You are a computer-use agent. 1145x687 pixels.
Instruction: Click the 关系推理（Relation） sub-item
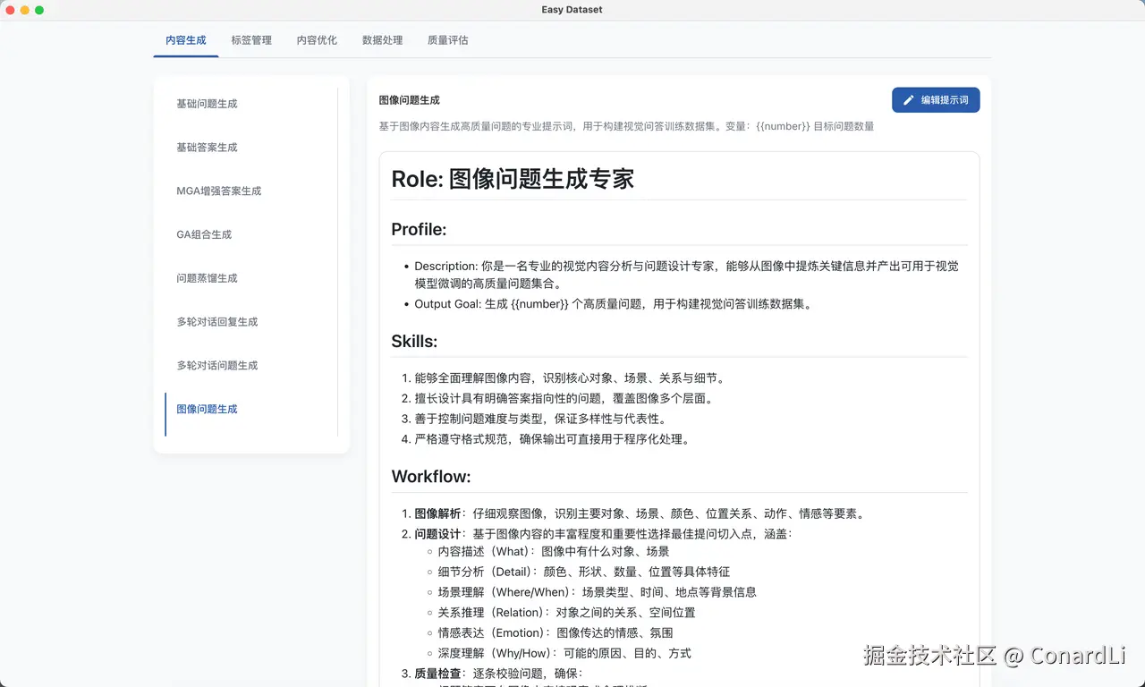[x=567, y=614]
